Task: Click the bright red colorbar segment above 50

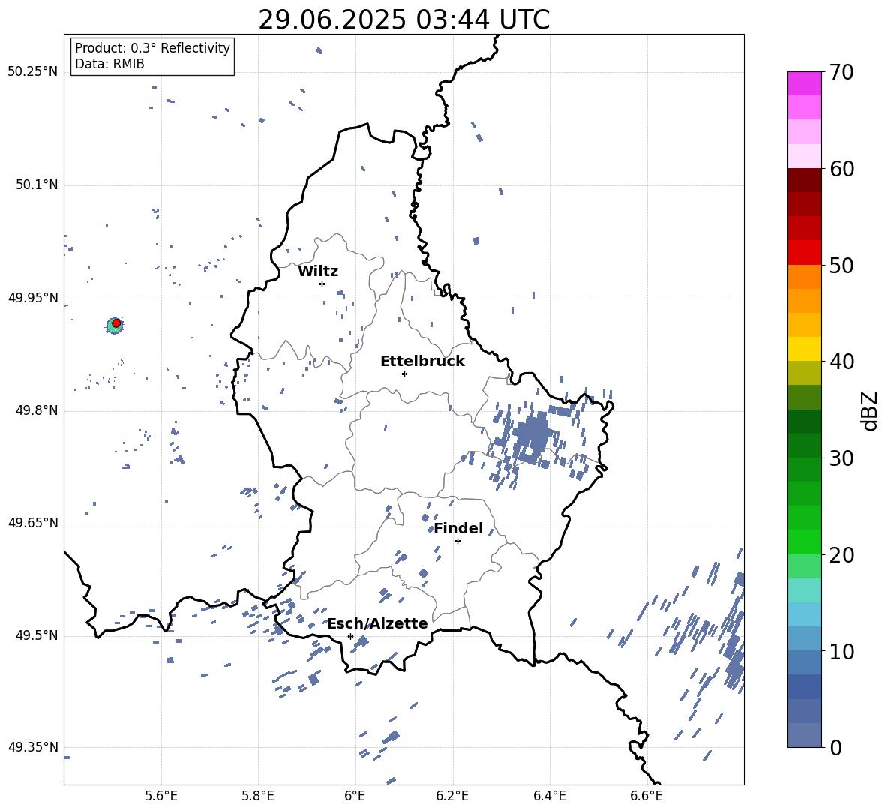Action: coord(804,253)
